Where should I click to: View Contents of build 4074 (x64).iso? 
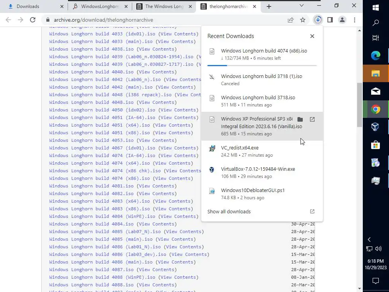coord(173,163)
